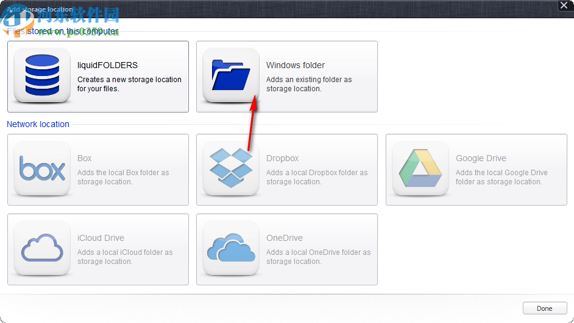Click the Done button
The width and height of the screenshot is (574, 323).
pyautogui.click(x=545, y=308)
